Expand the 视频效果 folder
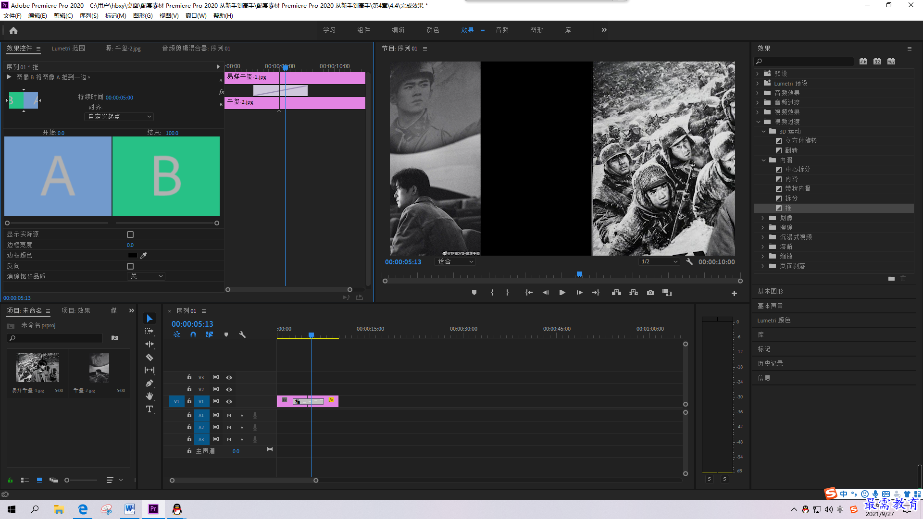This screenshot has width=923, height=519. 758,112
